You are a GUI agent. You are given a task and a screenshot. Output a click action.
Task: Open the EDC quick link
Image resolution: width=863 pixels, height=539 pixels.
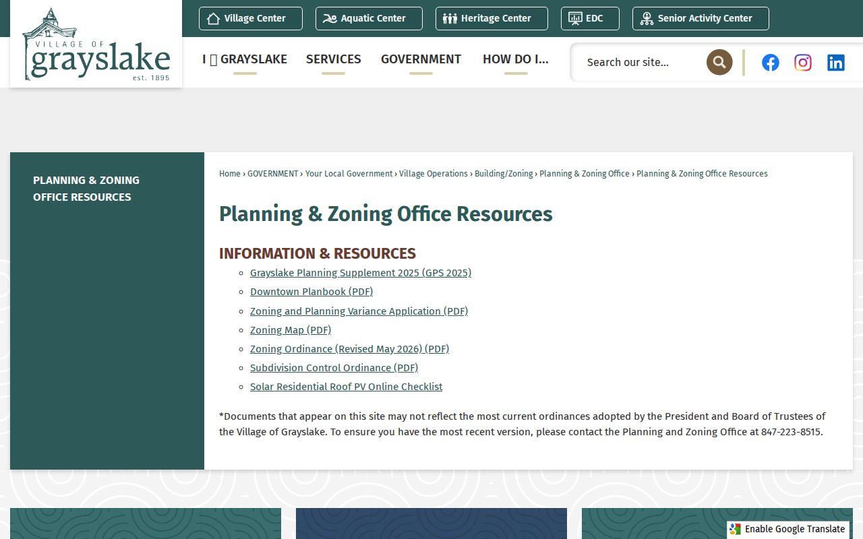590,19
